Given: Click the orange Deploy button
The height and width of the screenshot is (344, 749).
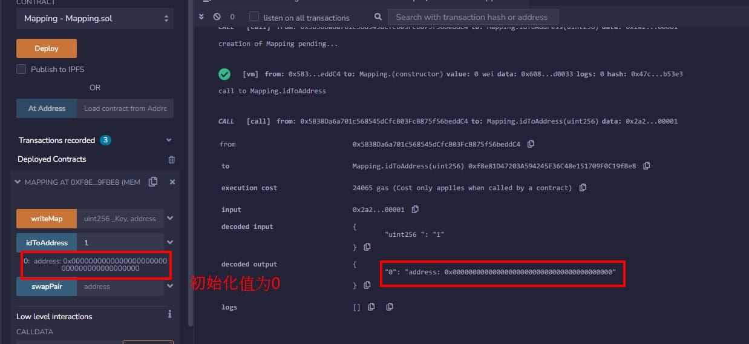Looking at the screenshot, I should point(47,48).
